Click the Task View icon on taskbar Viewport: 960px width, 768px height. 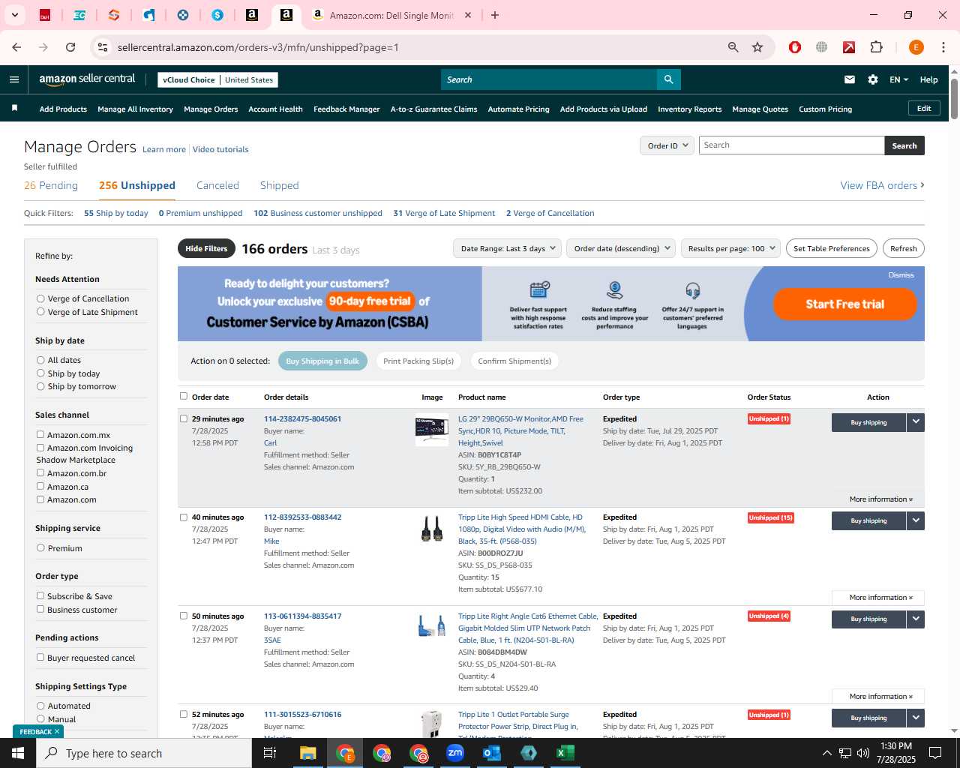click(270, 753)
